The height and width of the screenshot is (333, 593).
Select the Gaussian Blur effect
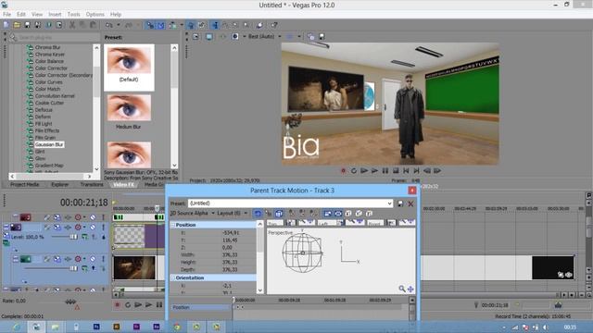click(49, 144)
